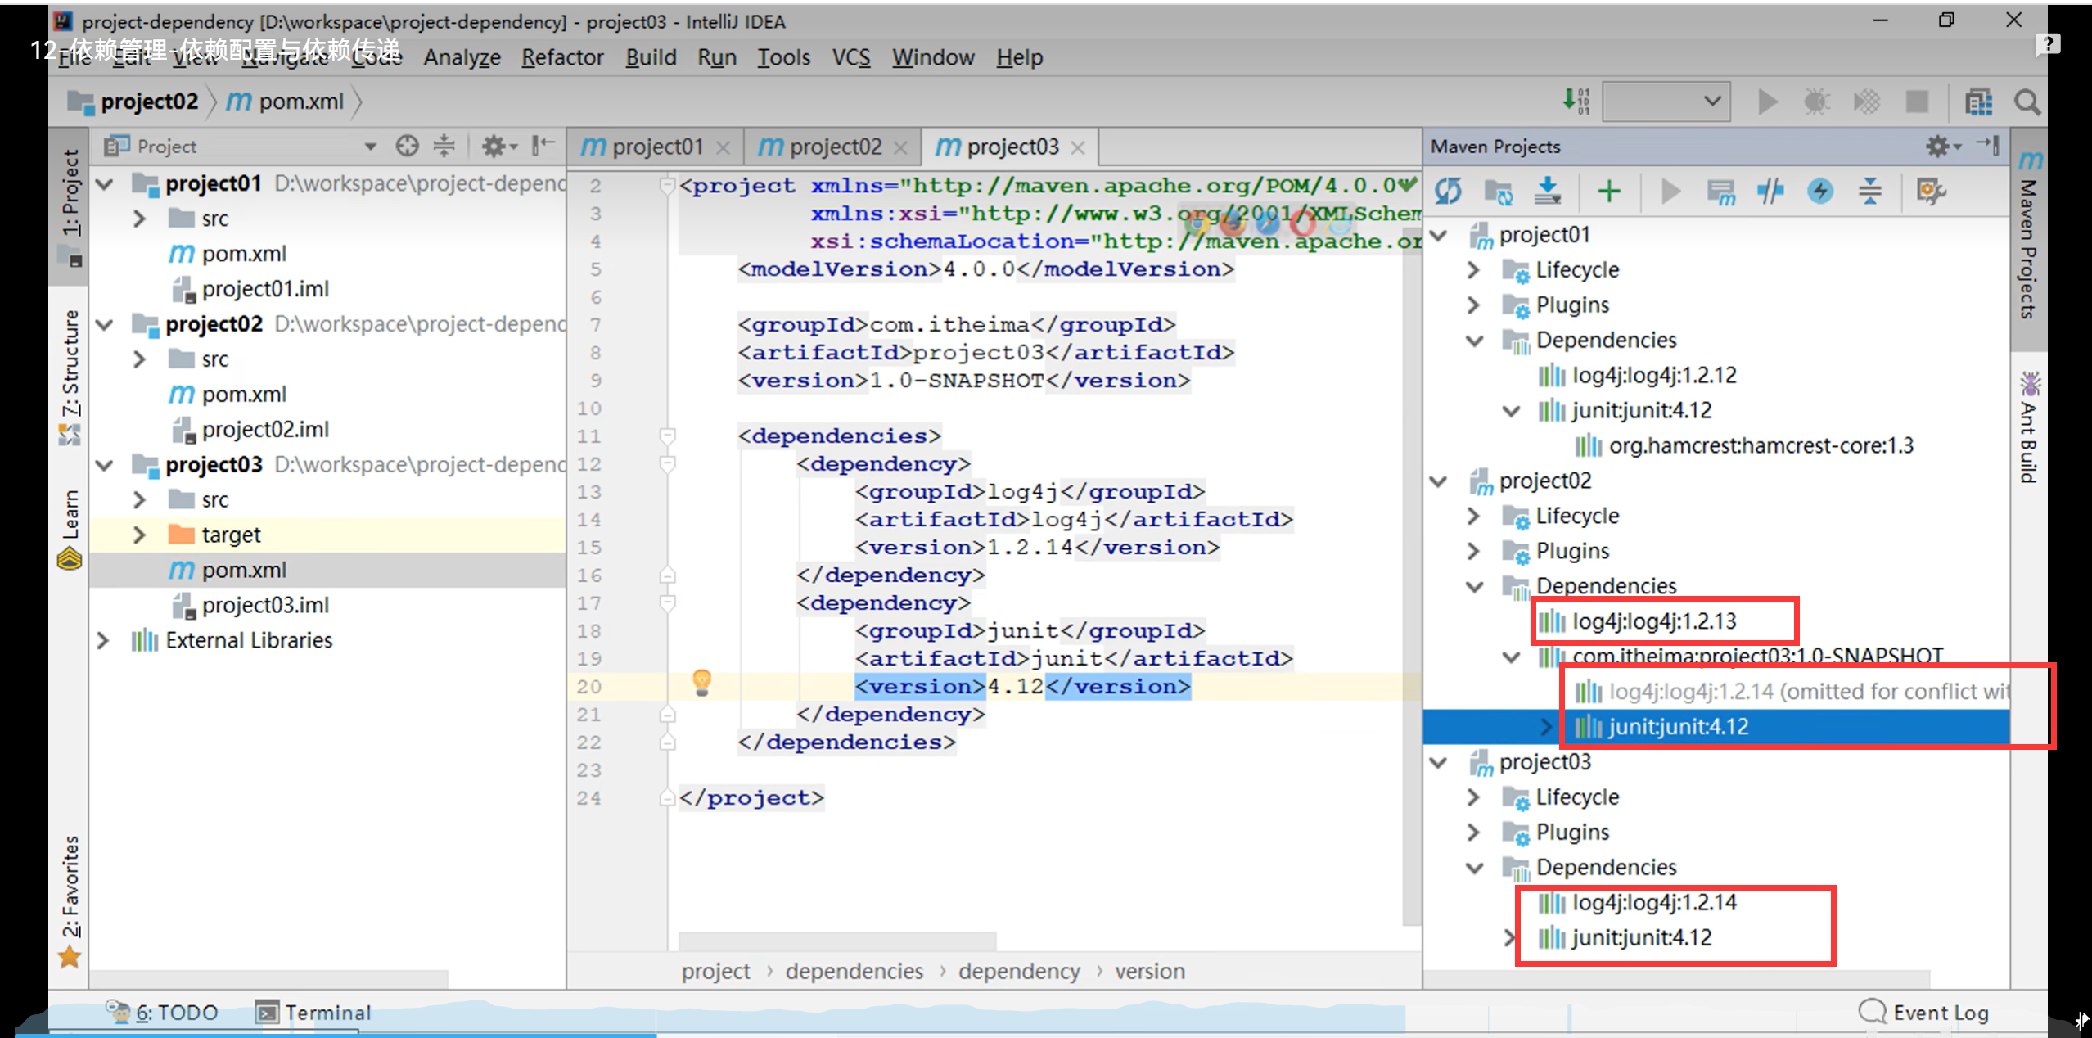
Task: Open Execute Maven Goal icon
Action: click(1720, 192)
